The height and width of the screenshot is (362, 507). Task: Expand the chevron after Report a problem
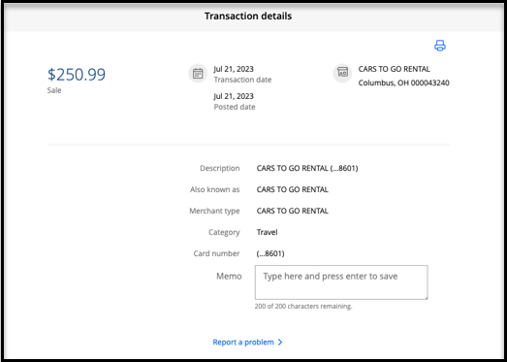(280, 343)
